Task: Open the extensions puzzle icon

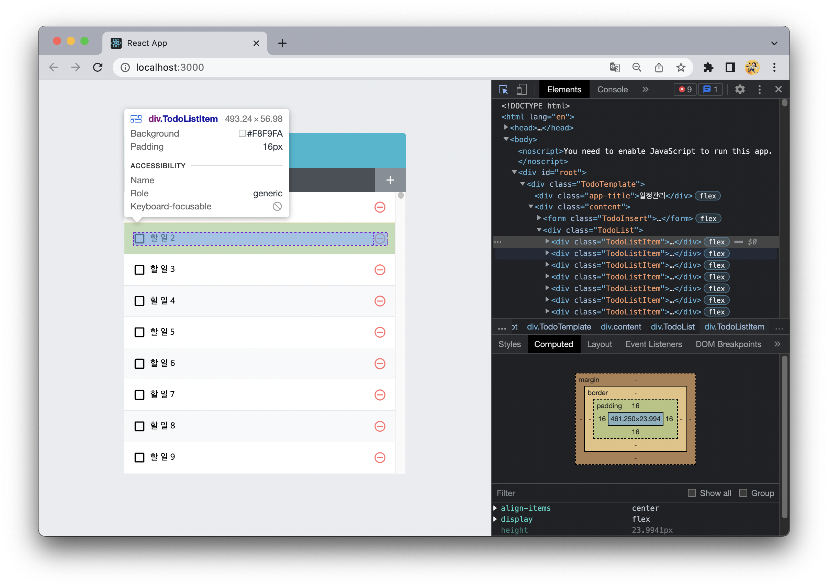Action: tap(708, 68)
